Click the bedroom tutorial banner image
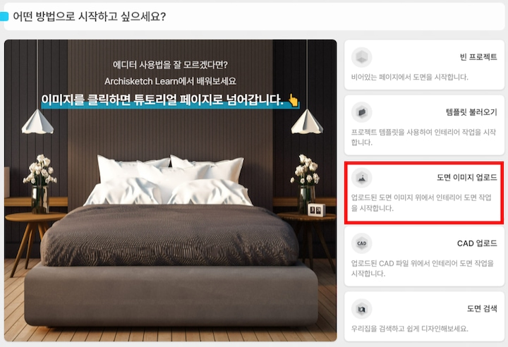 pyautogui.click(x=171, y=190)
